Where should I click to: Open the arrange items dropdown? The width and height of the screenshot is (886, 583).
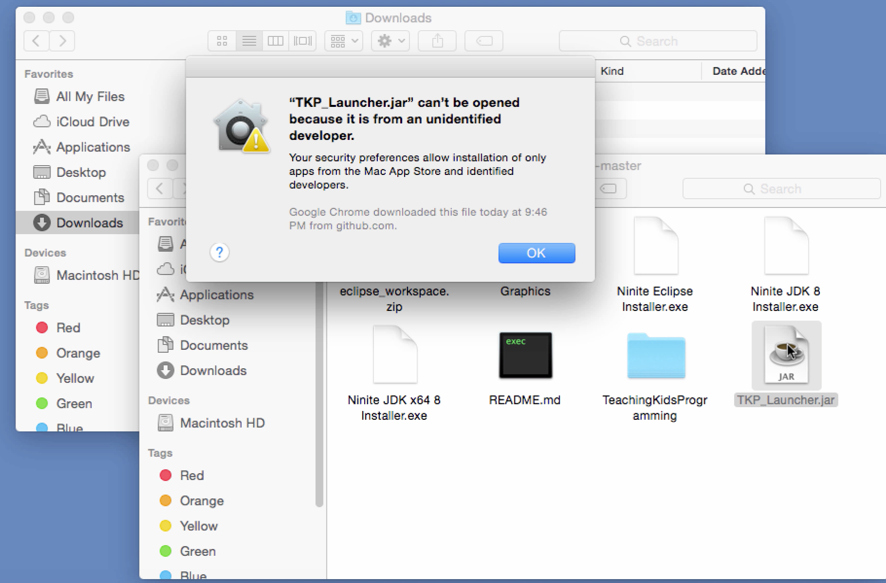344,41
